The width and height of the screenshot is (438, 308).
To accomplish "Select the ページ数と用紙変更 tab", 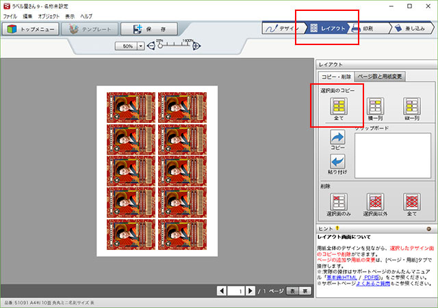I will coord(380,76).
